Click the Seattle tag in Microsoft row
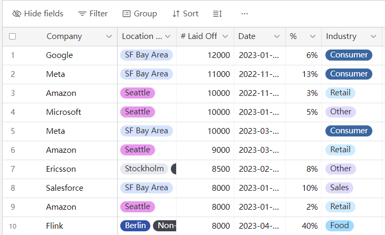385x235 pixels. click(x=138, y=112)
